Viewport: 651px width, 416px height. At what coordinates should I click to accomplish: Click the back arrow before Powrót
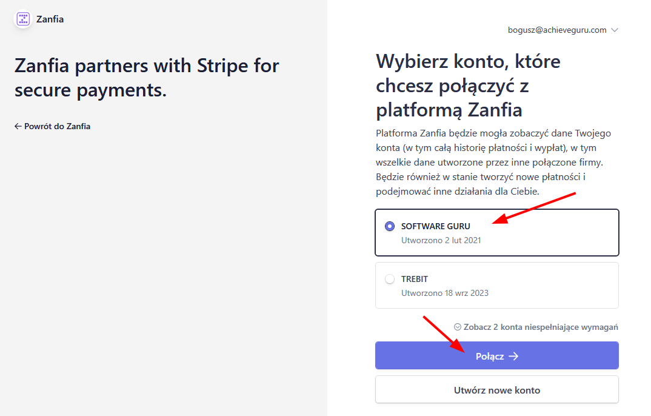coord(18,126)
